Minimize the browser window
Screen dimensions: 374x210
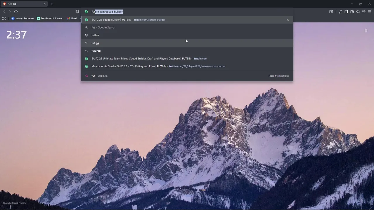click(x=352, y=4)
